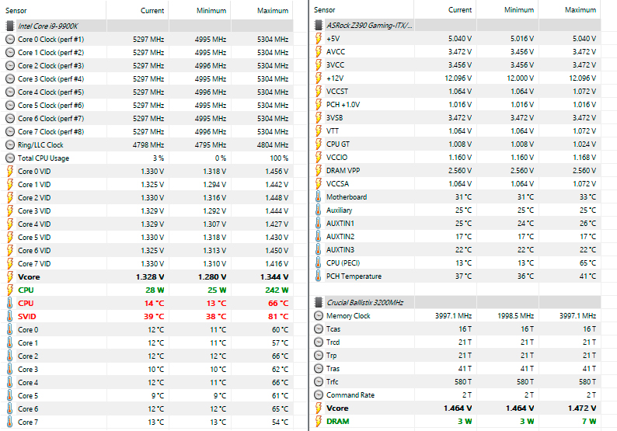
Task: Click the icon next to Command Rate
Action: 319,395
